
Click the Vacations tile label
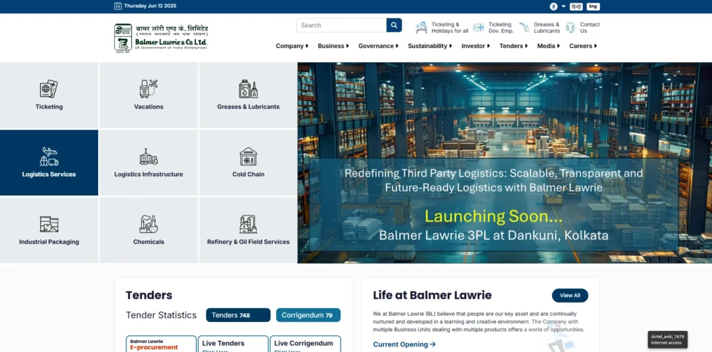click(x=149, y=106)
